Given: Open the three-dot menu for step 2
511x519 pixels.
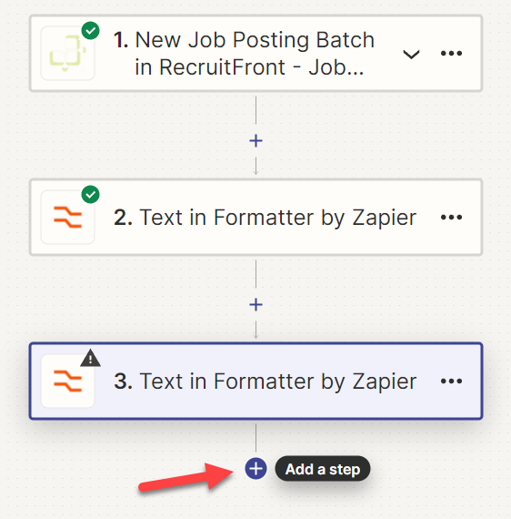Looking at the screenshot, I should click(451, 217).
